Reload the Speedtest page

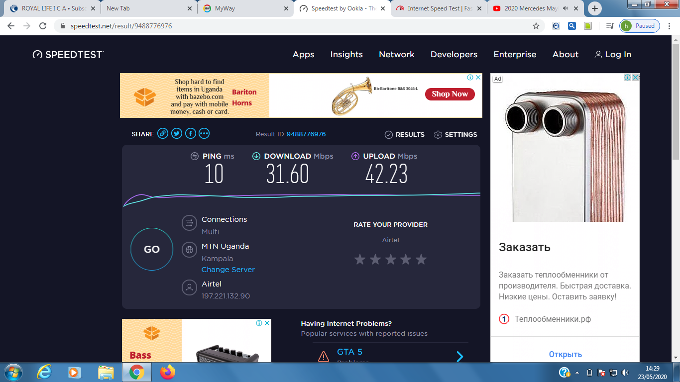[x=43, y=26]
